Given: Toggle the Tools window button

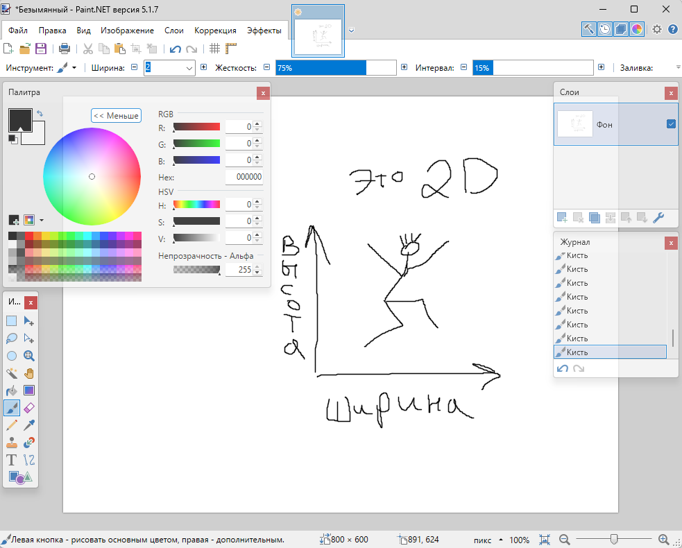Looking at the screenshot, I should click(588, 29).
